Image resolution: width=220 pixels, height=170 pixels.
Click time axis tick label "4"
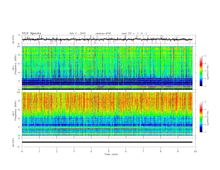[91, 151]
